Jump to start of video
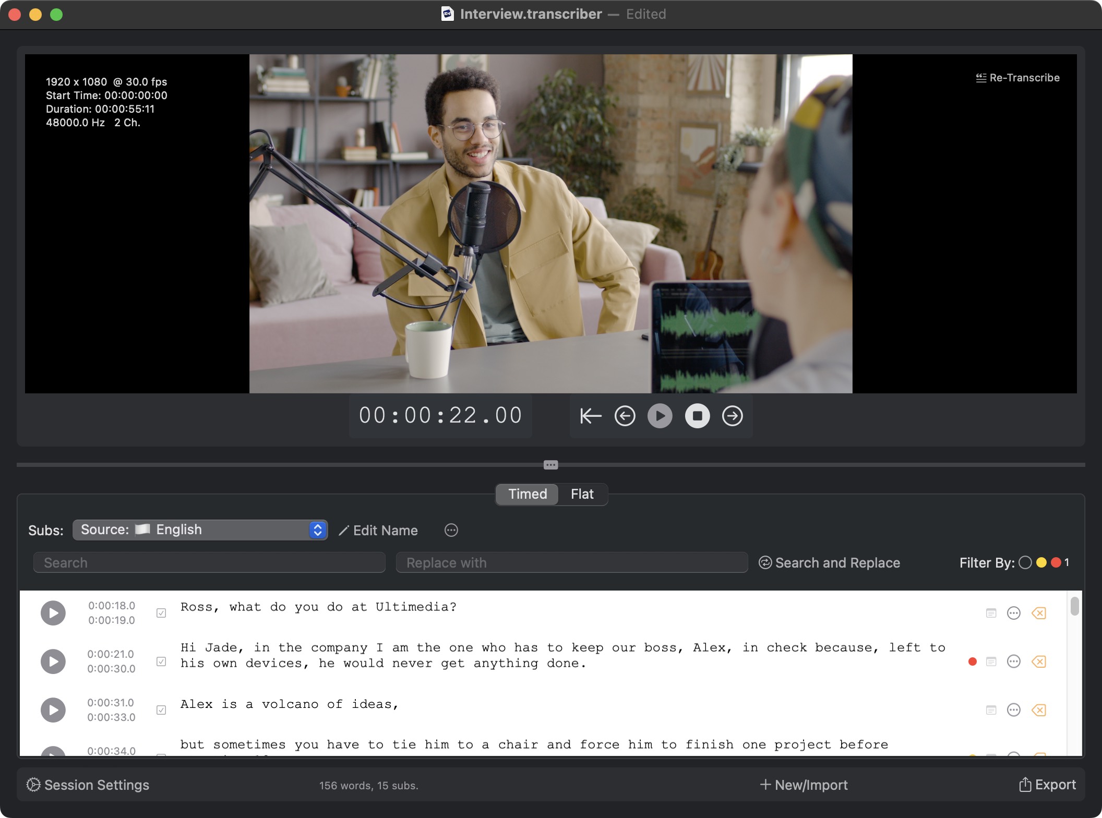The height and width of the screenshot is (818, 1102). (x=591, y=416)
